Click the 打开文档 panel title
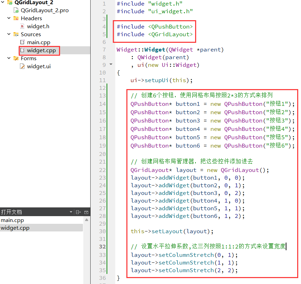301x284 pixels. coord(11,212)
